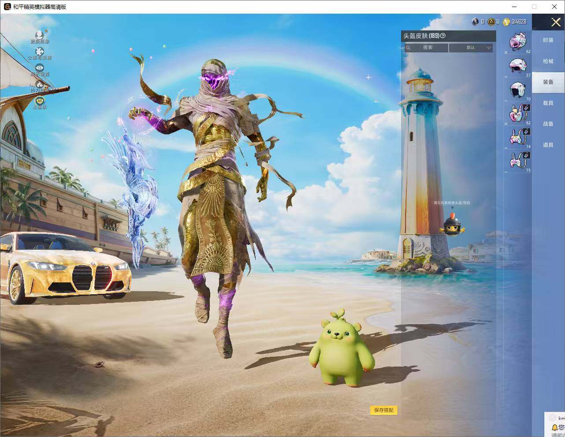Select the level 70 helmet skin

518,90
